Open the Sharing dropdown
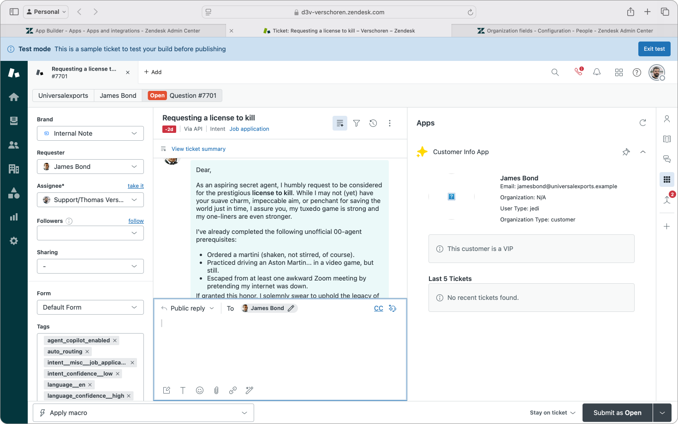The height and width of the screenshot is (424, 678). pos(90,266)
